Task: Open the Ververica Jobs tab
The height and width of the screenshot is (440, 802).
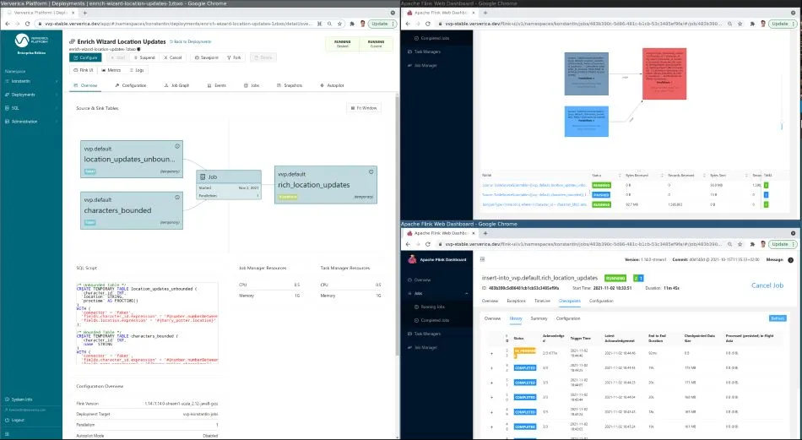Action: [252, 85]
